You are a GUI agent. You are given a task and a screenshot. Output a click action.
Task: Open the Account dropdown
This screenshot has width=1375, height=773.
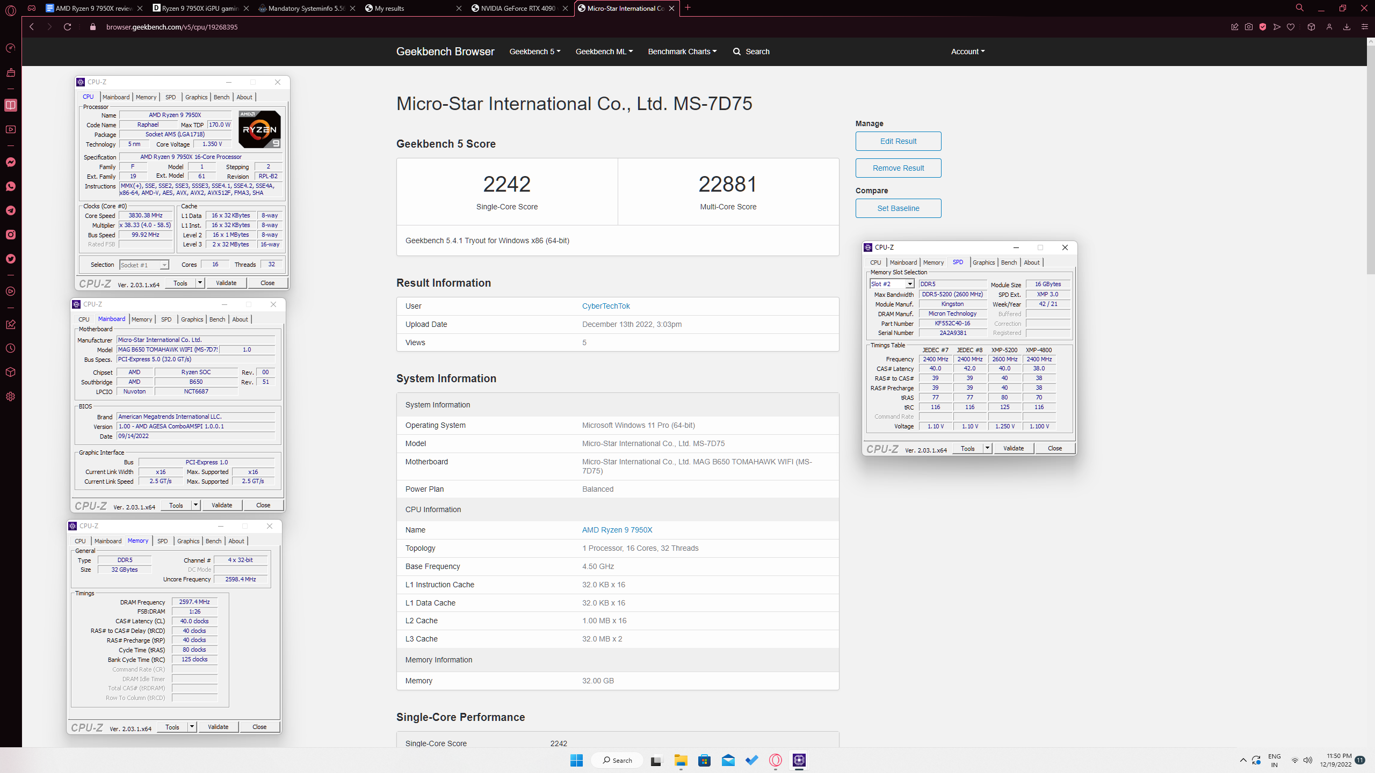pos(968,52)
